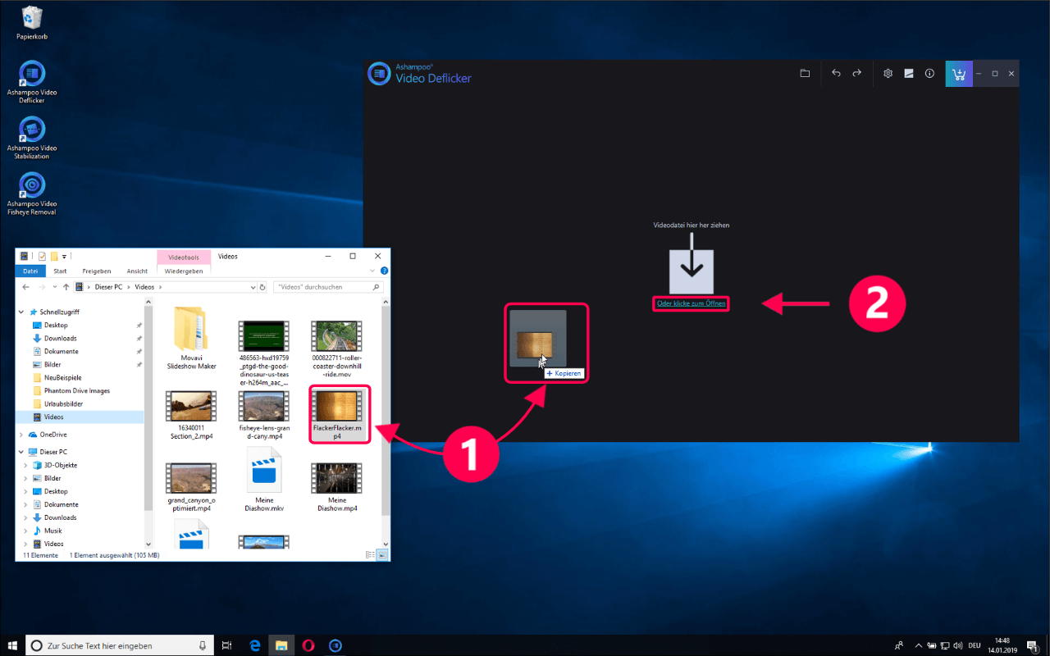1050x656 pixels.
Task: Open the Start ribbon tab in Explorer
Action: point(60,271)
